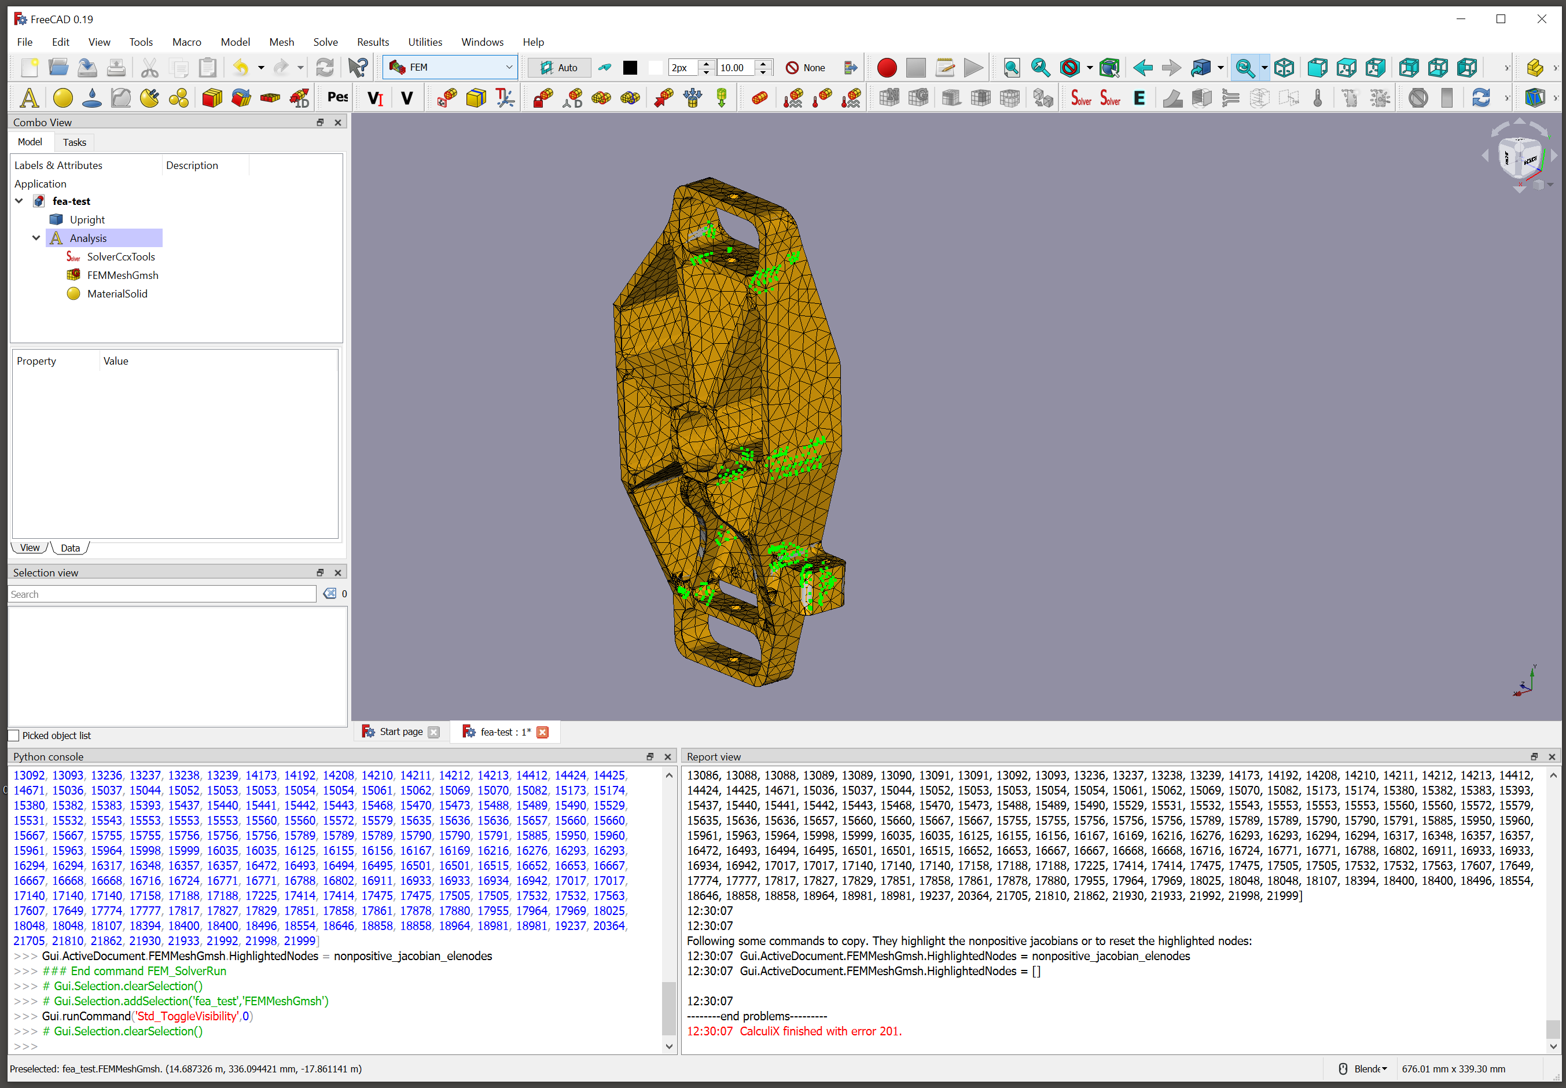Add fixed constraint with the padlock icon

[543, 98]
